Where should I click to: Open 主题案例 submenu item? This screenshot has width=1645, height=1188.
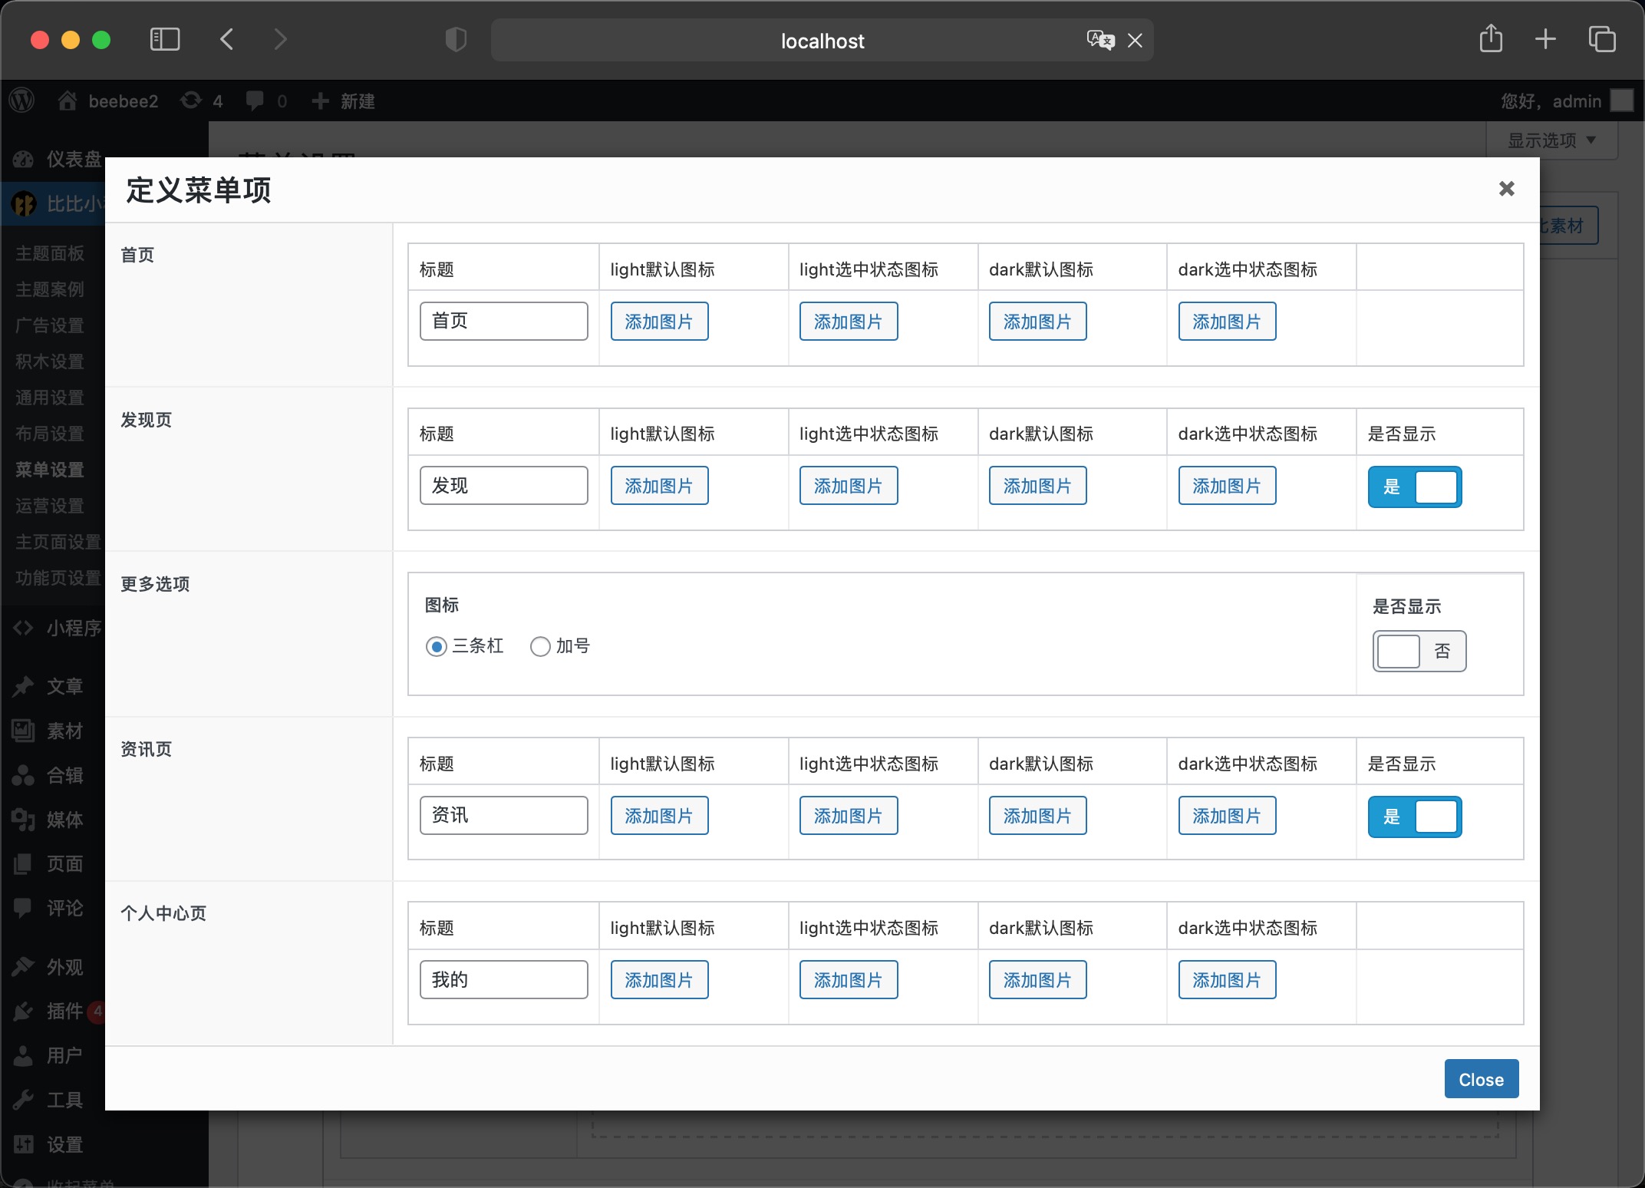tap(50, 289)
